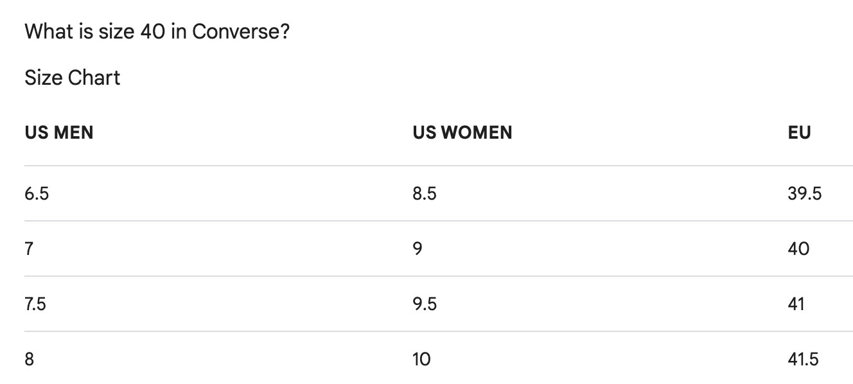Image resolution: width=853 pixels, height=384 pixels.
Task: Select the US MEN column header
Action: point(59,132)
